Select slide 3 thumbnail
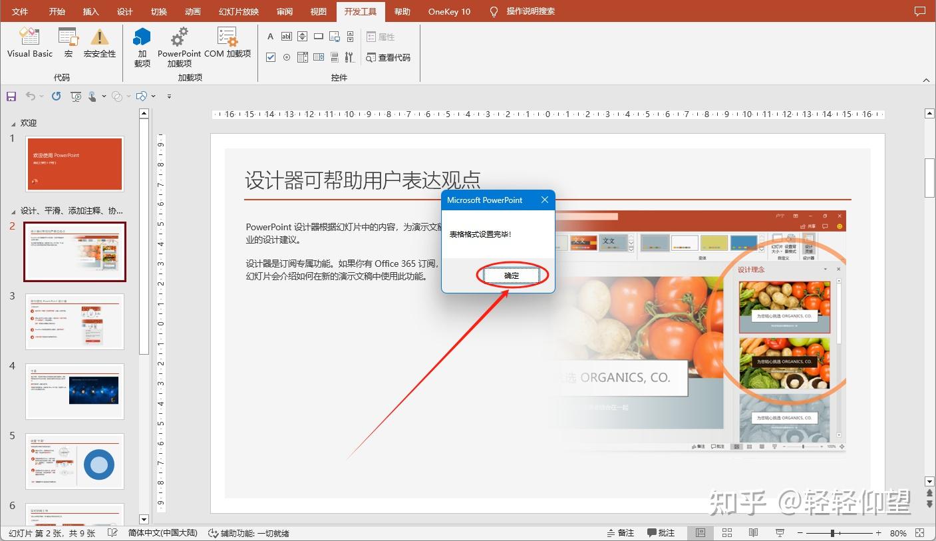This screenshot has height=541, width=936. point(75,321)
